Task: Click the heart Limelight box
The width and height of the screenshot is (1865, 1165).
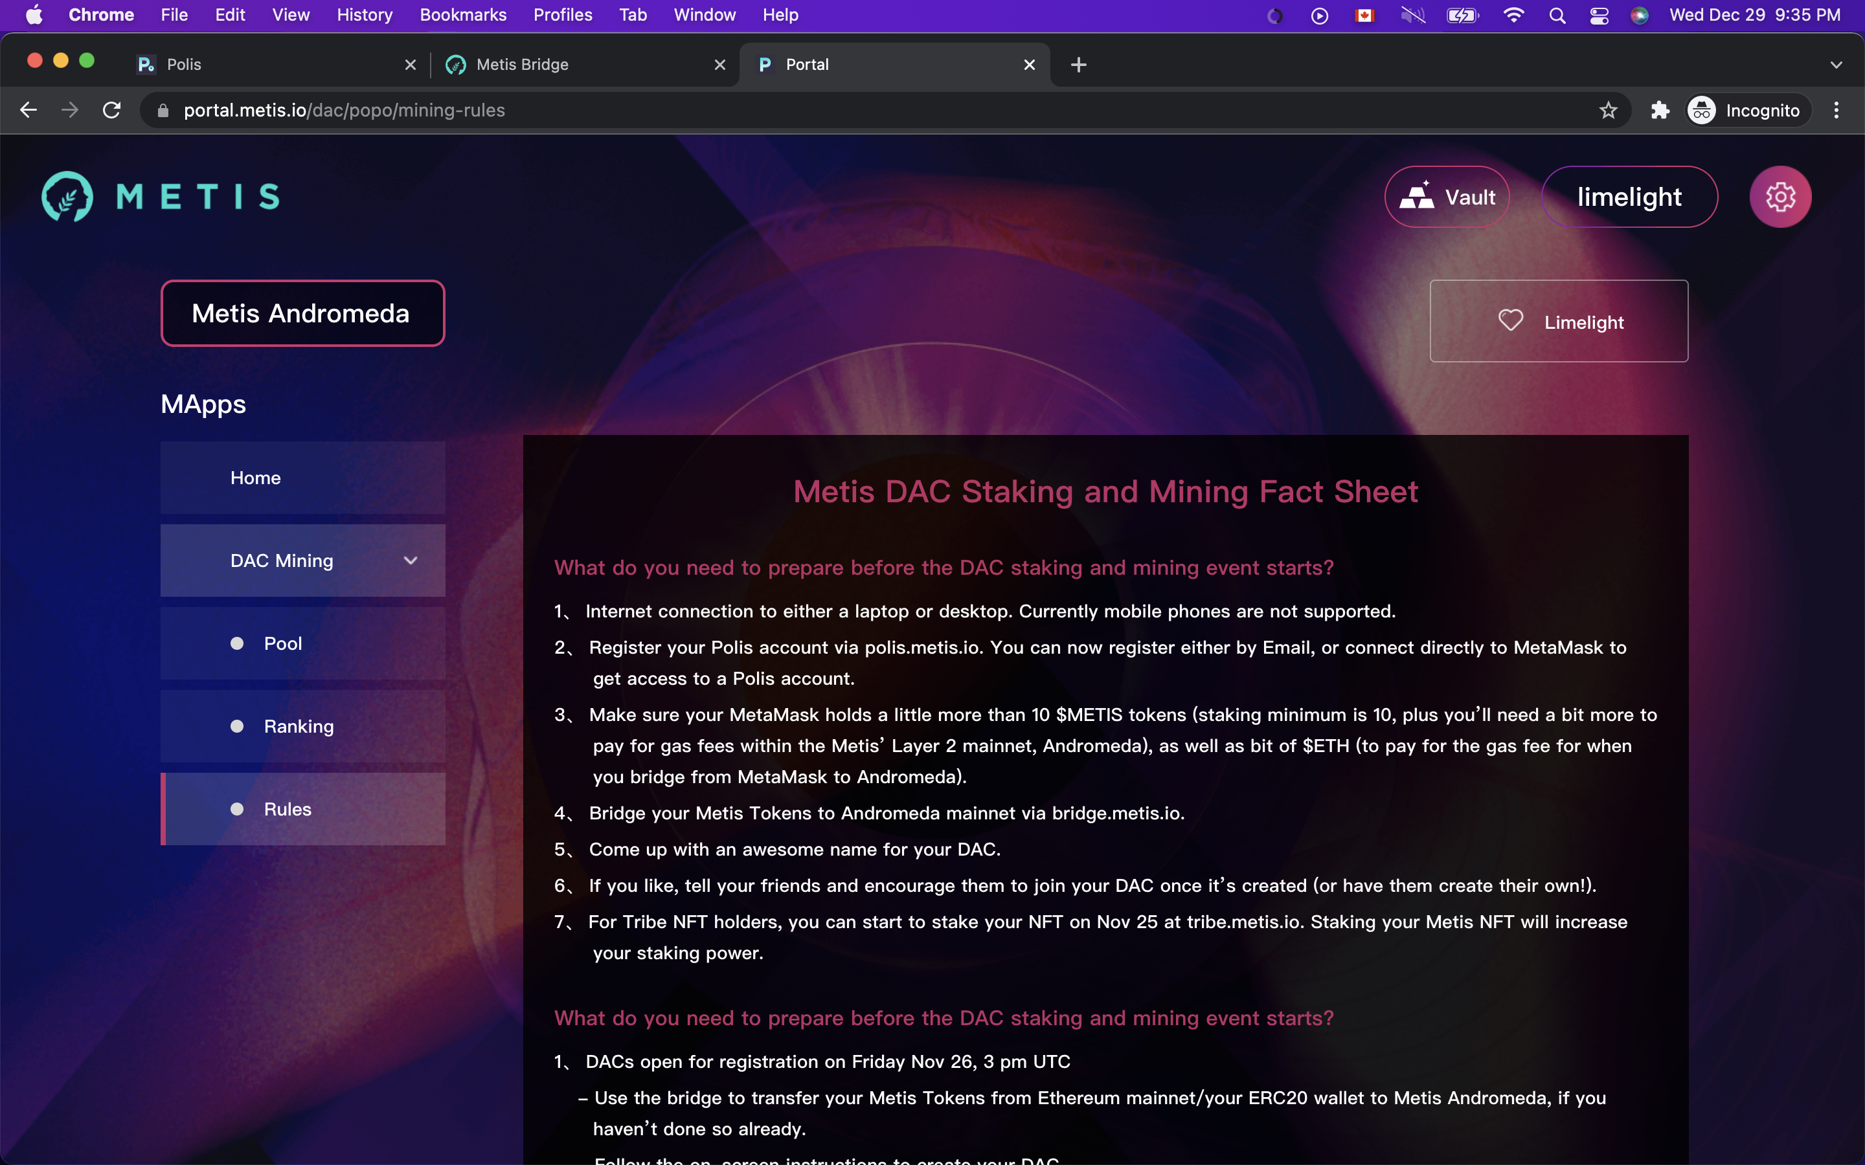Action: point(1558,321)
